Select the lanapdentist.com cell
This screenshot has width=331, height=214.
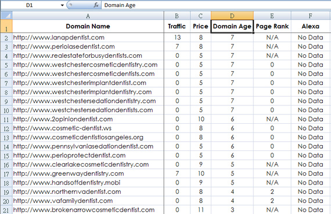pos(88,38)
